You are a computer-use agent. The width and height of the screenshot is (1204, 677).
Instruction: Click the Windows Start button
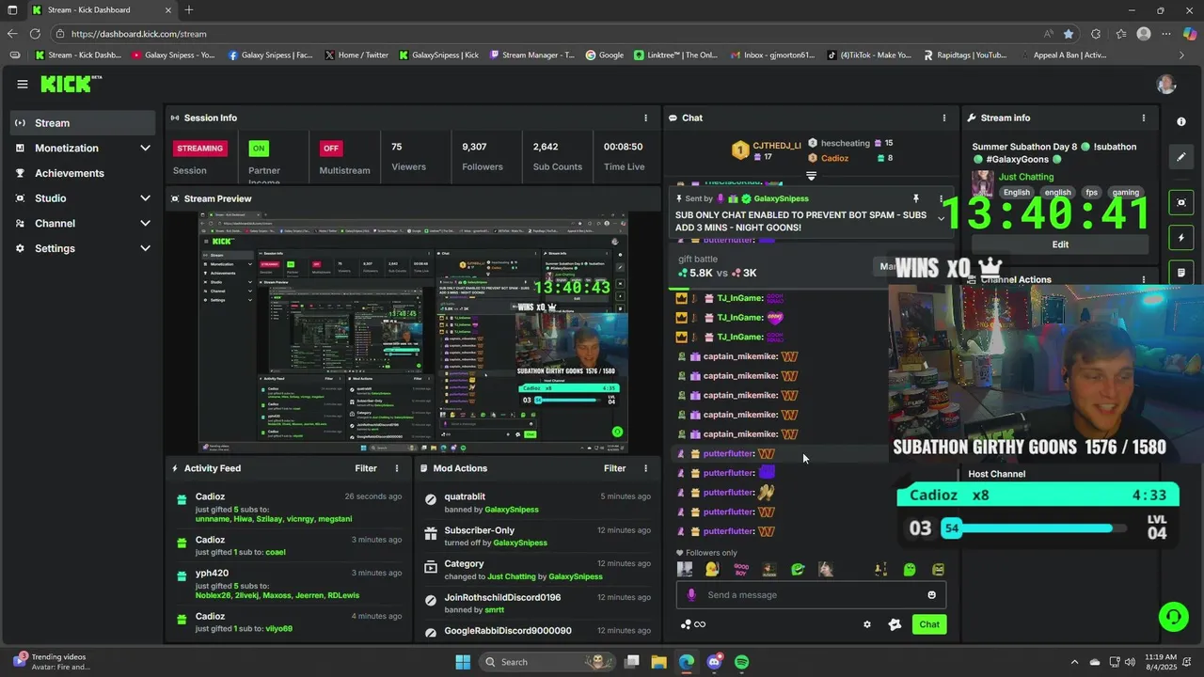click(x=463, y=662)
